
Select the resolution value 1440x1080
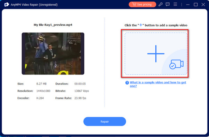pyautogui.click(x=43, y=91)
